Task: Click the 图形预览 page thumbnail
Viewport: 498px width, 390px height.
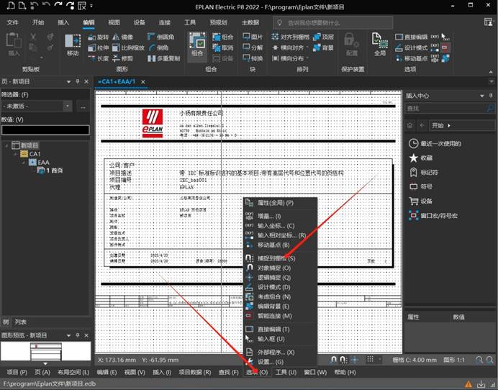Action: click(x=46, y=351)
